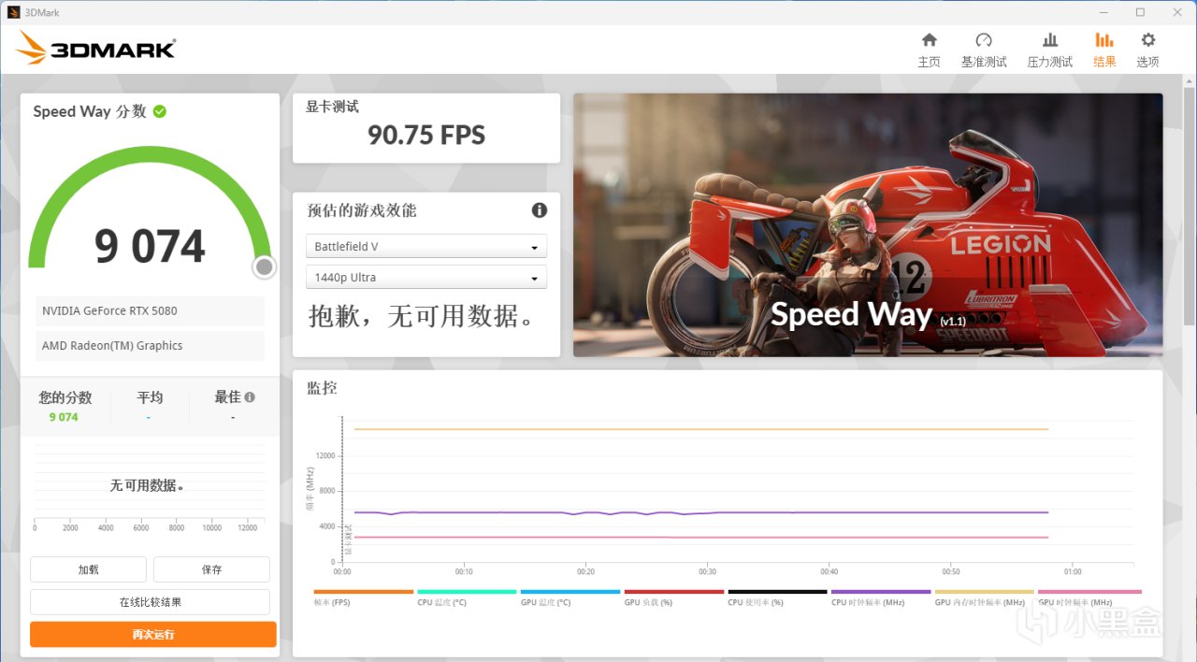The width and height of the screenshot is (1197, 662).
Task: Open the 压力测试 stress test tab
Action: [1050, 50]
